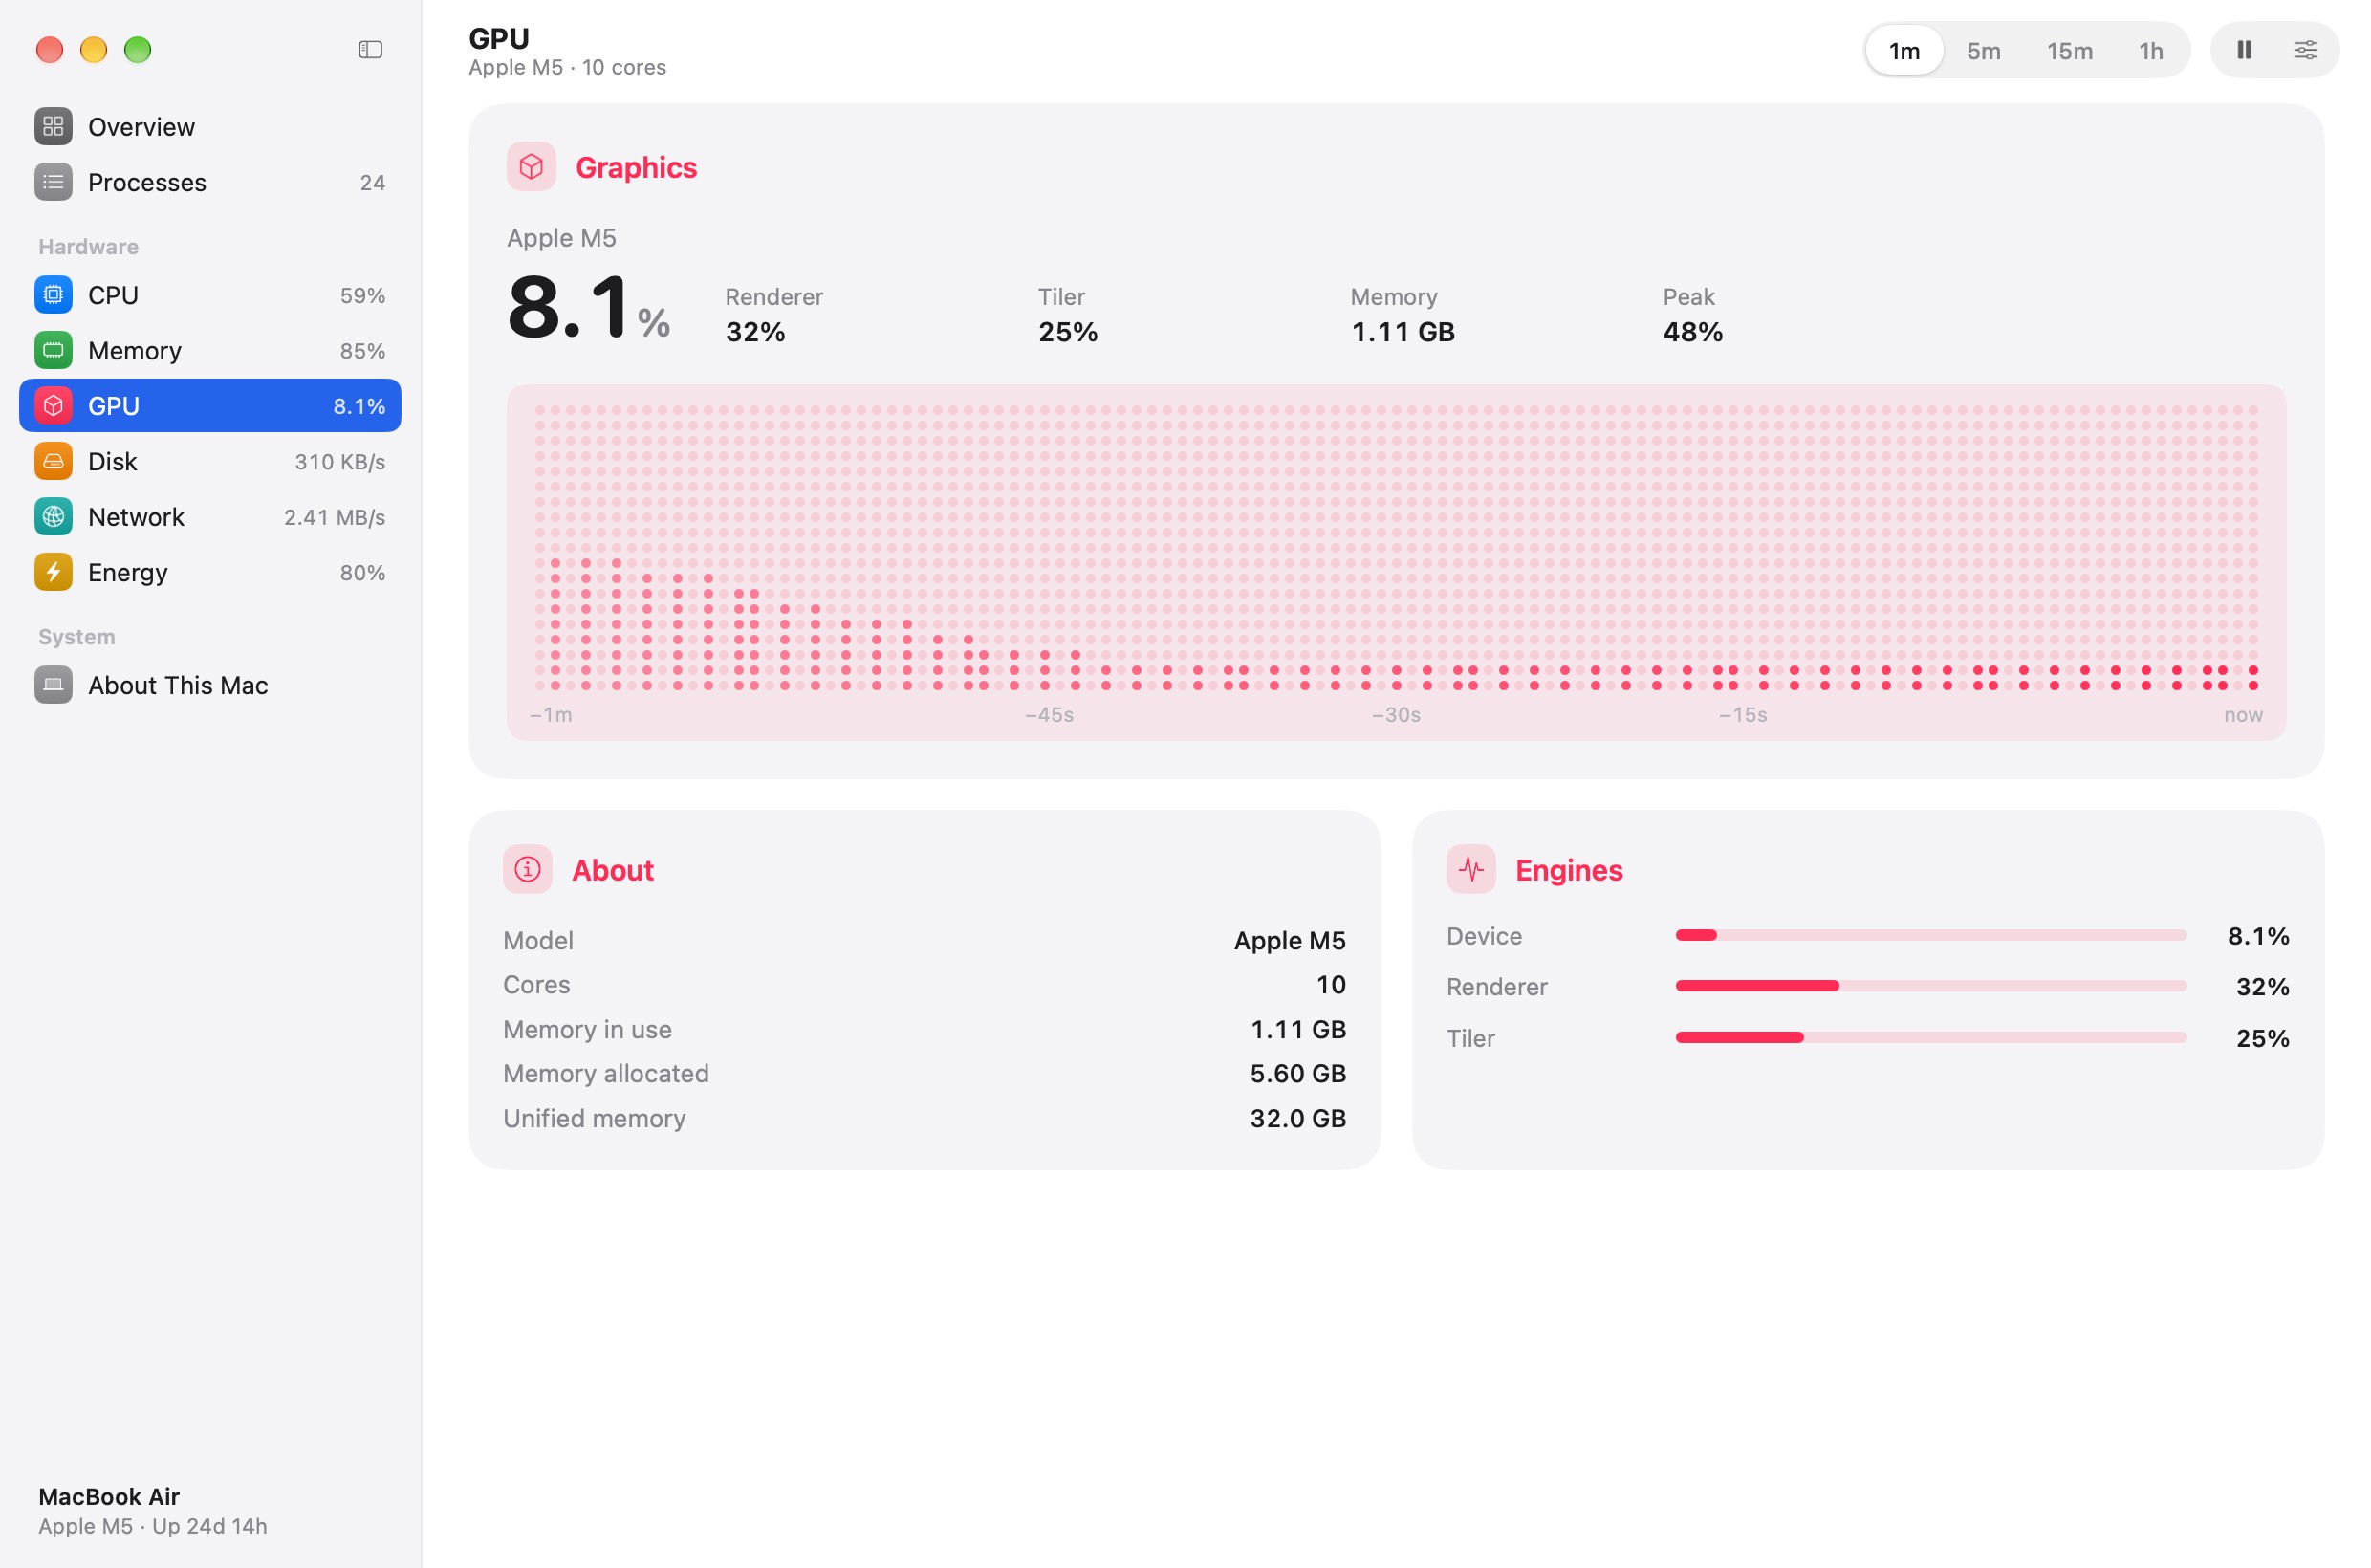Click the −15s timeline label
The image size is (2371, 1568).
point(1742,715)
